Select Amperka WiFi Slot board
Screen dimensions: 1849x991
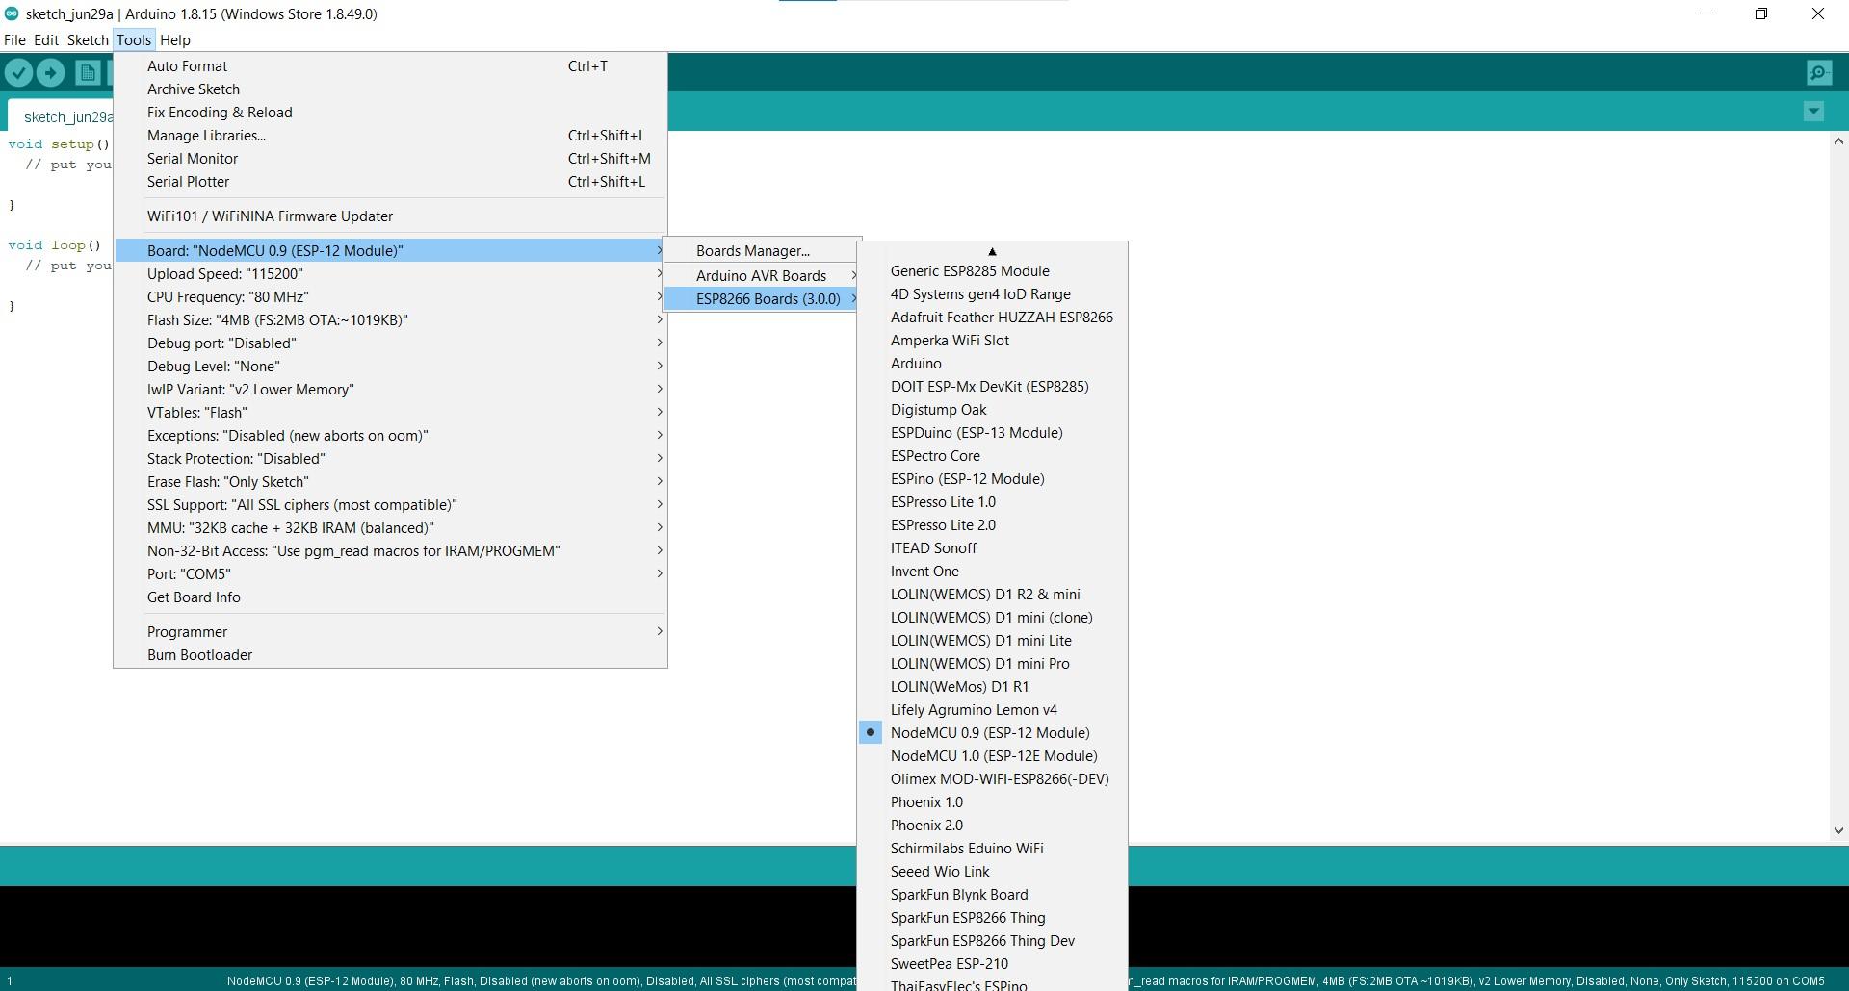point(992,341)
